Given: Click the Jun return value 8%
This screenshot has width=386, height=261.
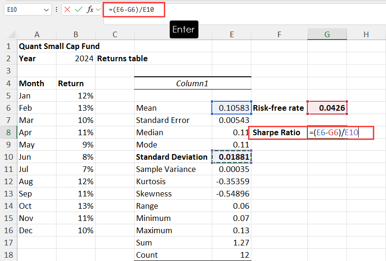Looking at the screenshot, I should 76,157.
